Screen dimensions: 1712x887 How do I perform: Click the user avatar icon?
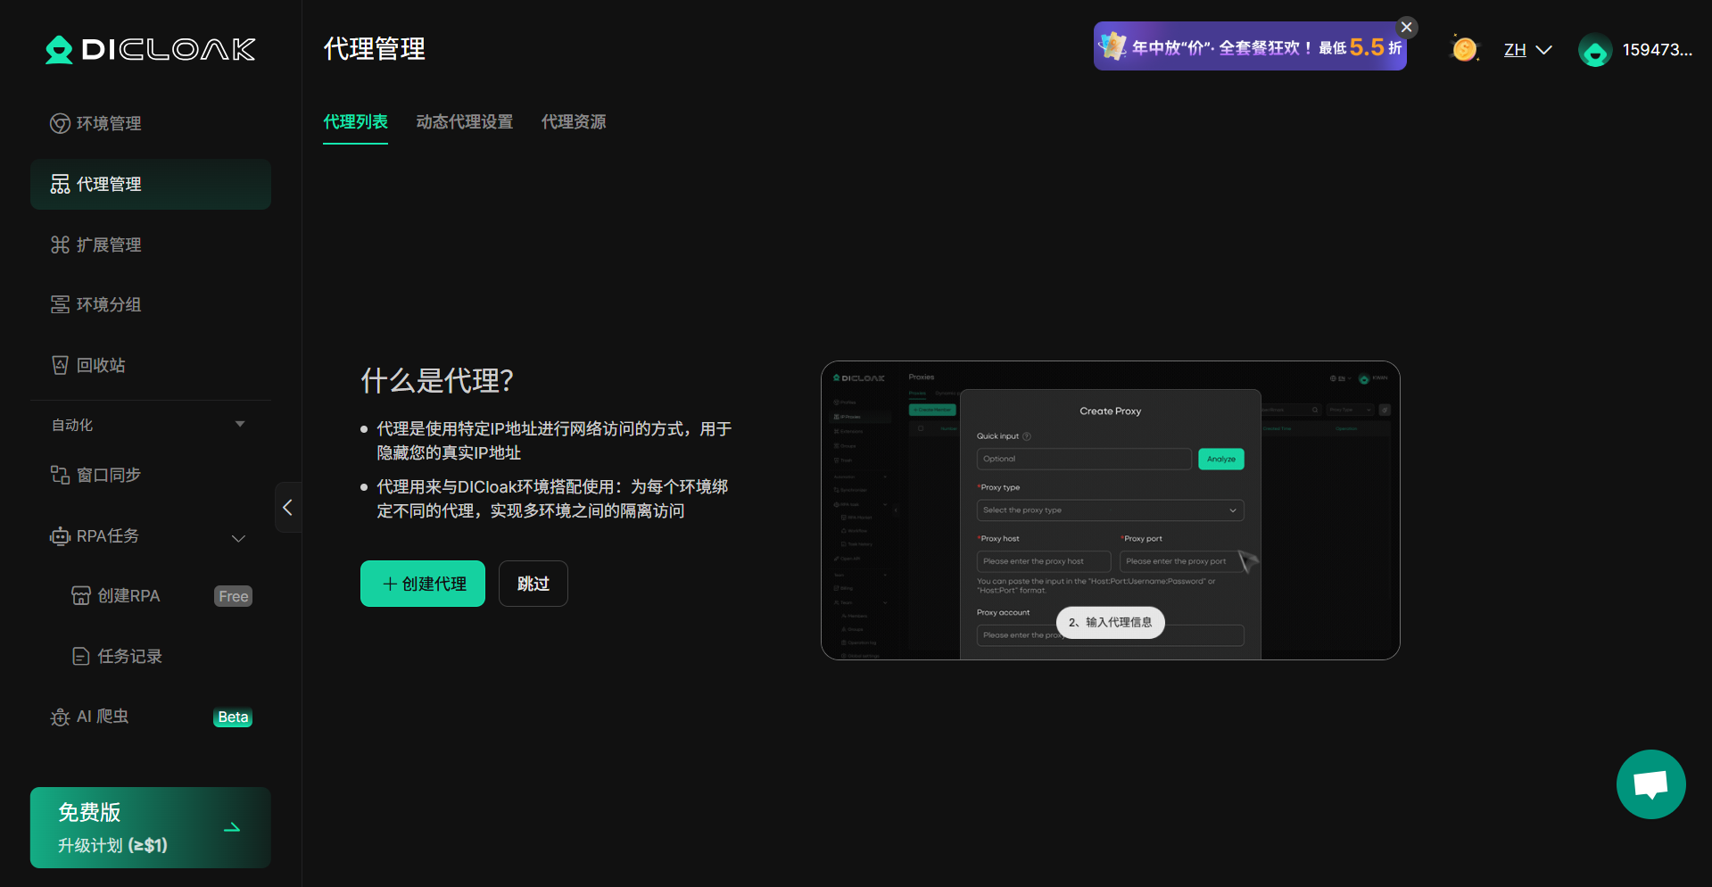coord(1595,50)
